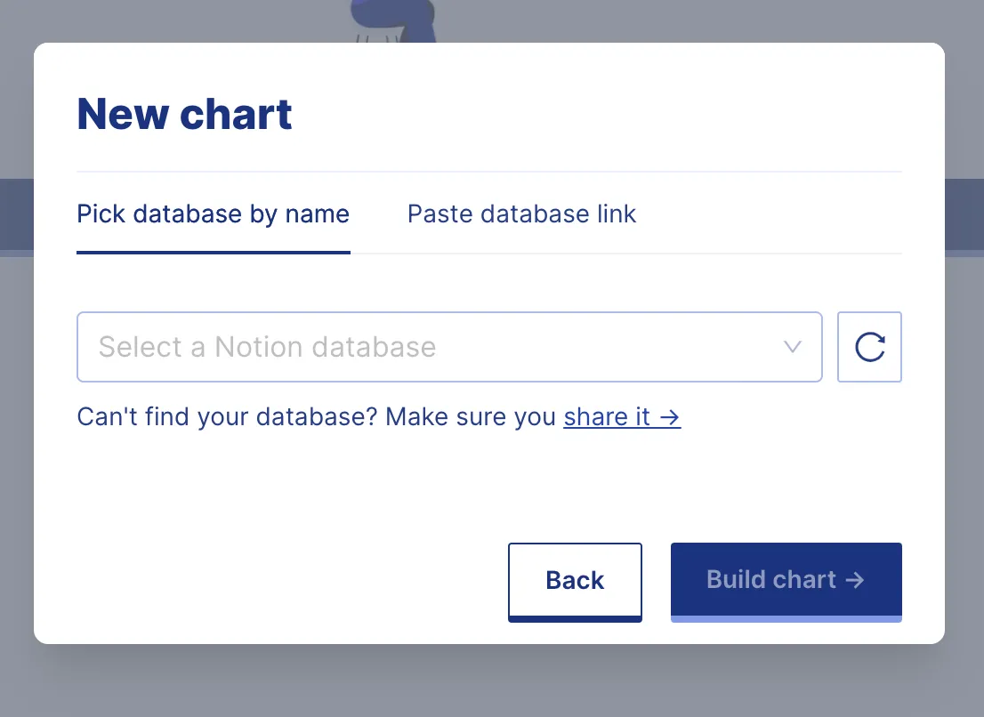
Task: Click the dark banner strip left of dialog
Action: [x=16, y=214]
